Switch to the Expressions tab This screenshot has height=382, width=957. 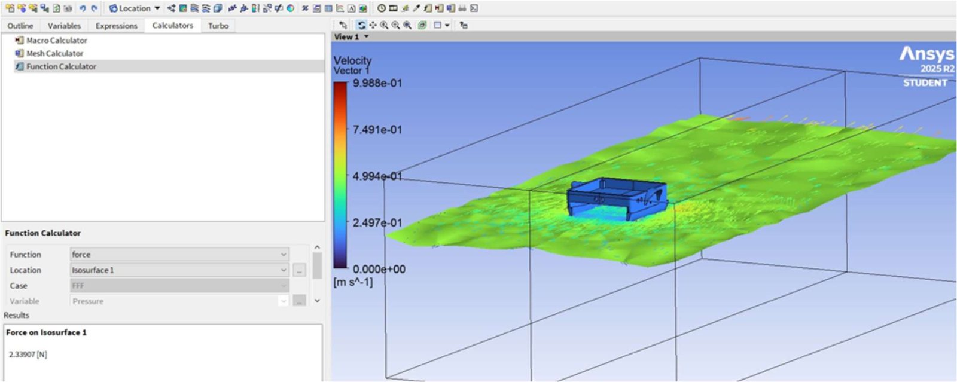[x=117, y=26]
